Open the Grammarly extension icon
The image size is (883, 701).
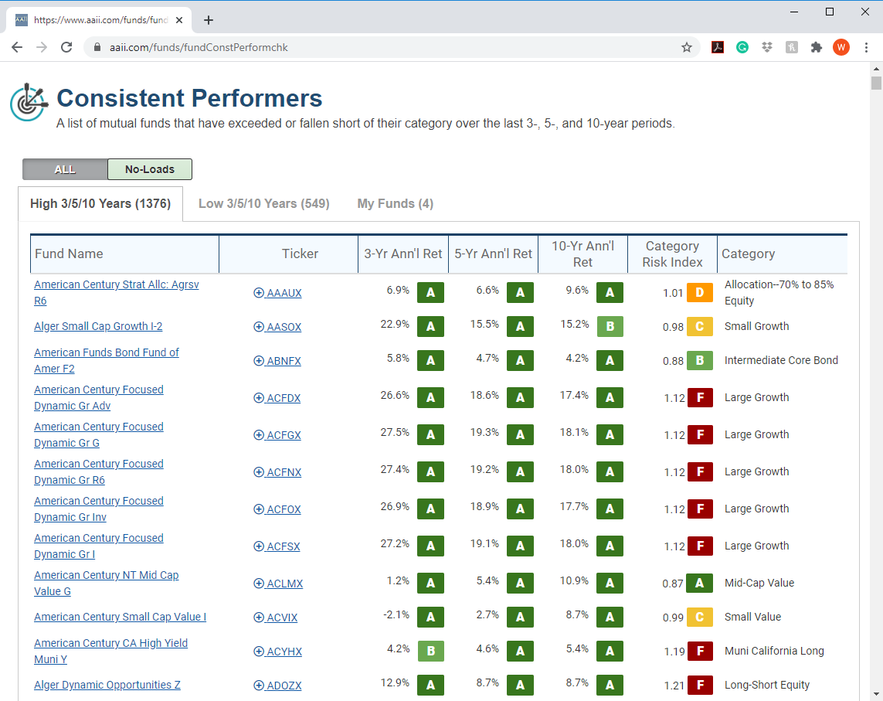742,47
